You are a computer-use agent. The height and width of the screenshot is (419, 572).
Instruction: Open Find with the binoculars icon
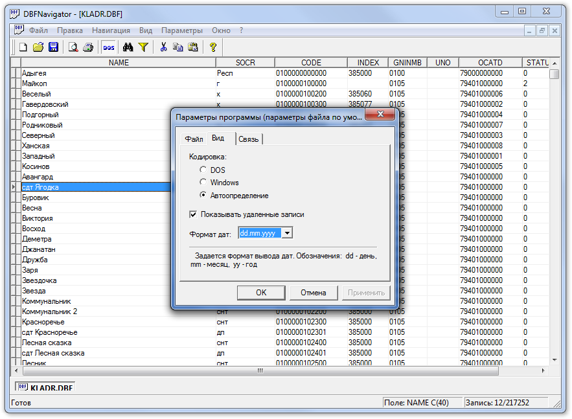(x=128, y=47)
